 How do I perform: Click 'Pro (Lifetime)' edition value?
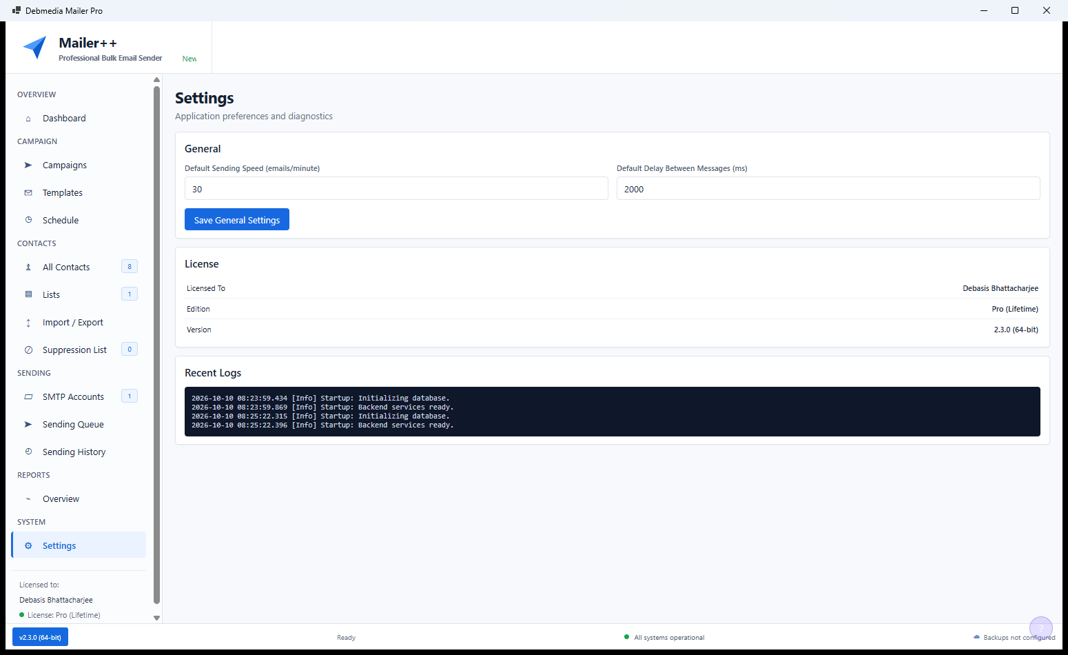tap(1015, 309)
